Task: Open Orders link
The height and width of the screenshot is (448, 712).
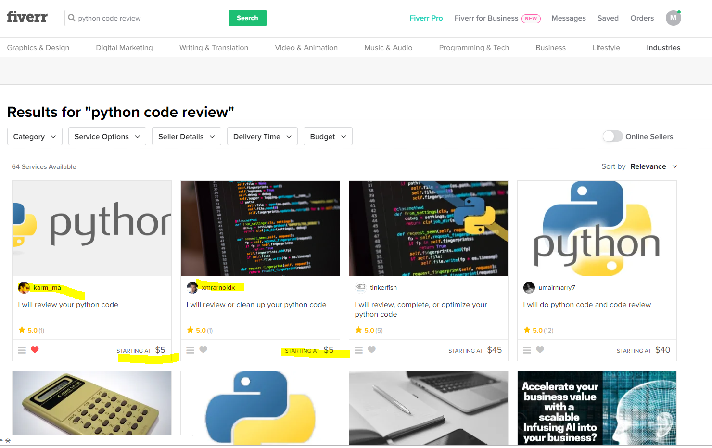Action: 642,18
